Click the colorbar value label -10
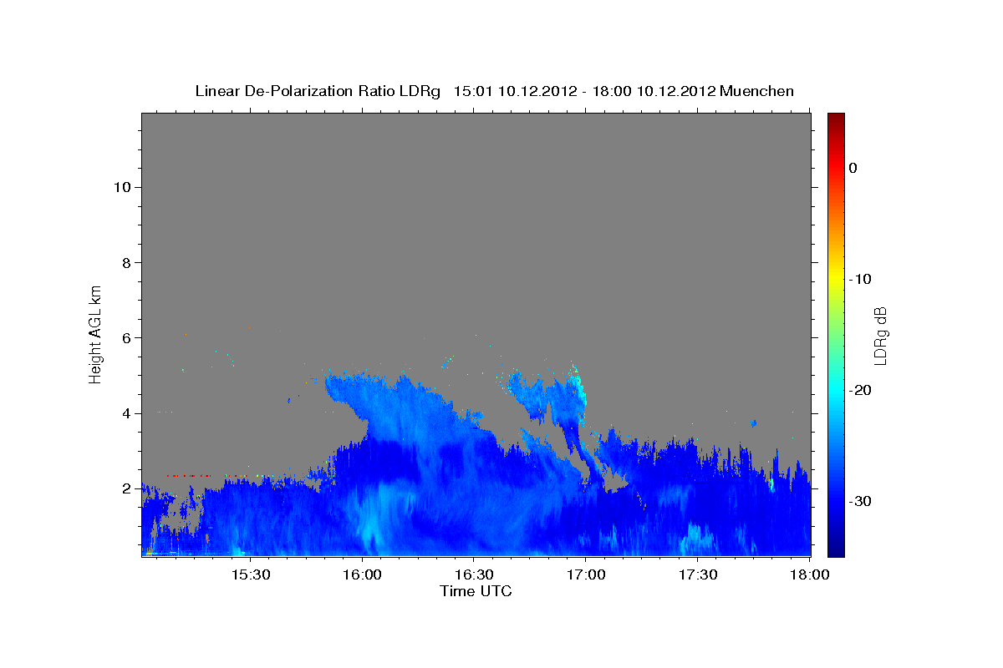Image resolution: width=1003 pixels, height=668 pixels. [x=860, y=279]
